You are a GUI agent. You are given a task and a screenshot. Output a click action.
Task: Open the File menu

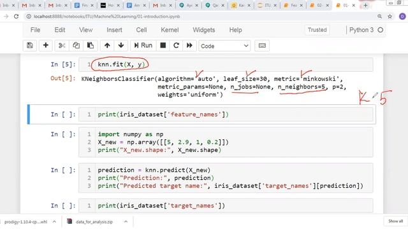pyautogui.click(x=36, y=30)
